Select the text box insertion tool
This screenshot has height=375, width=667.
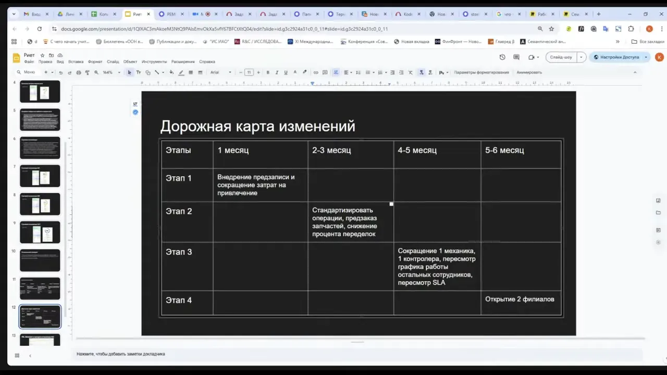(x=139, y=72)
